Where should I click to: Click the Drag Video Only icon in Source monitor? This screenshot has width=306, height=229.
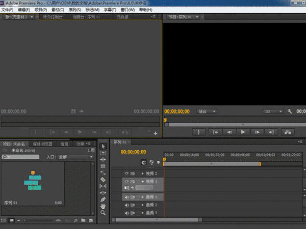click(73, 111)
